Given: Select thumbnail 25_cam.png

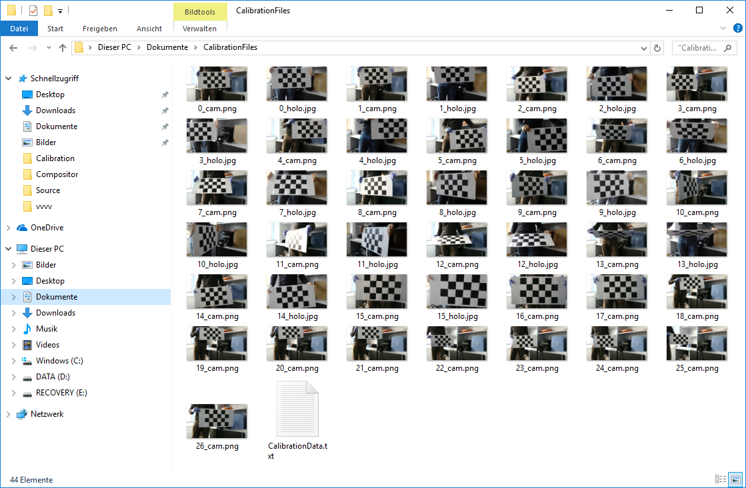Looking at the screenshot, I should [697, 343].
